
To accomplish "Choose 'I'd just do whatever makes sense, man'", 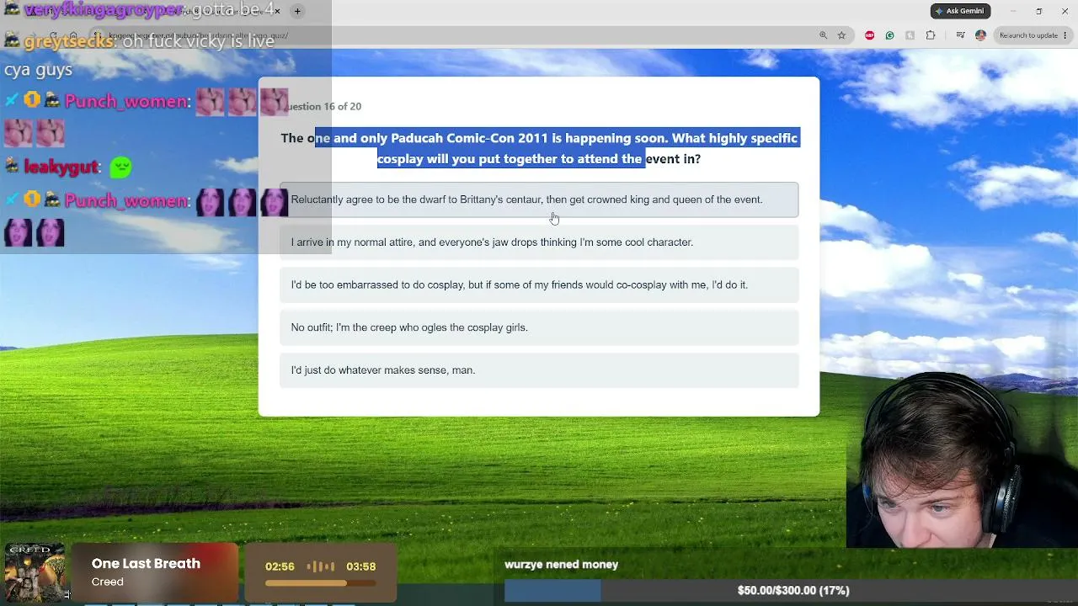I will (x=539, y=370).
